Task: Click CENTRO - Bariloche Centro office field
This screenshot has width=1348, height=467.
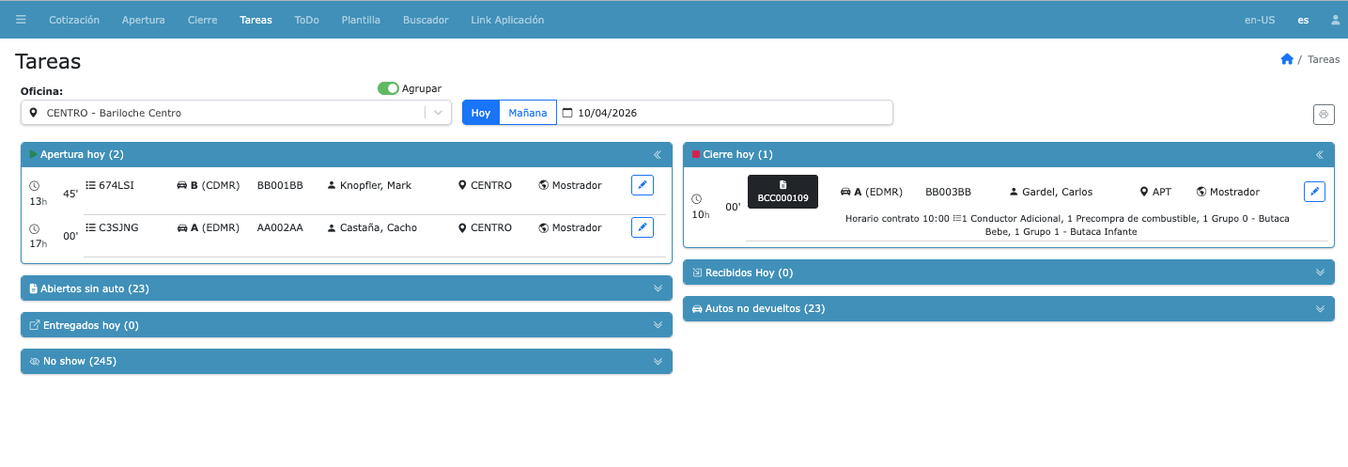Action: pyautogui.click(x=236, y=113)
